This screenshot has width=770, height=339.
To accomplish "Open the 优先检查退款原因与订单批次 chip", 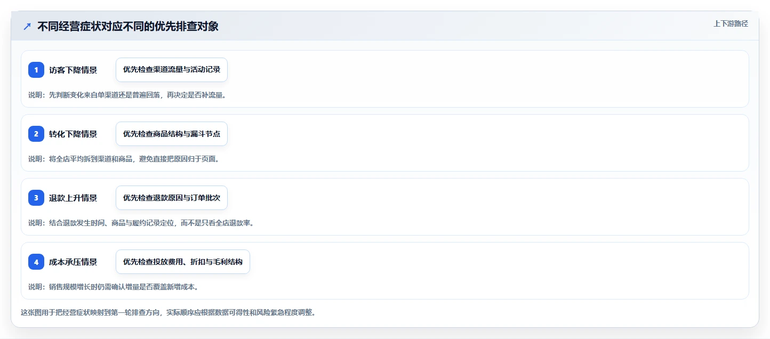I will pos(172,198).
